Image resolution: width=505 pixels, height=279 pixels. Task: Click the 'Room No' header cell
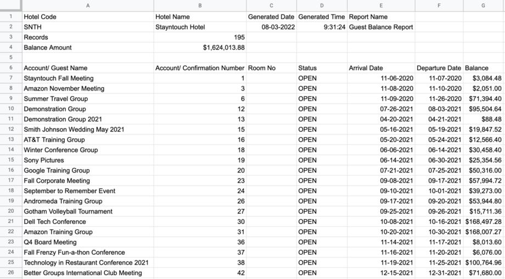(x=272, y=68)
